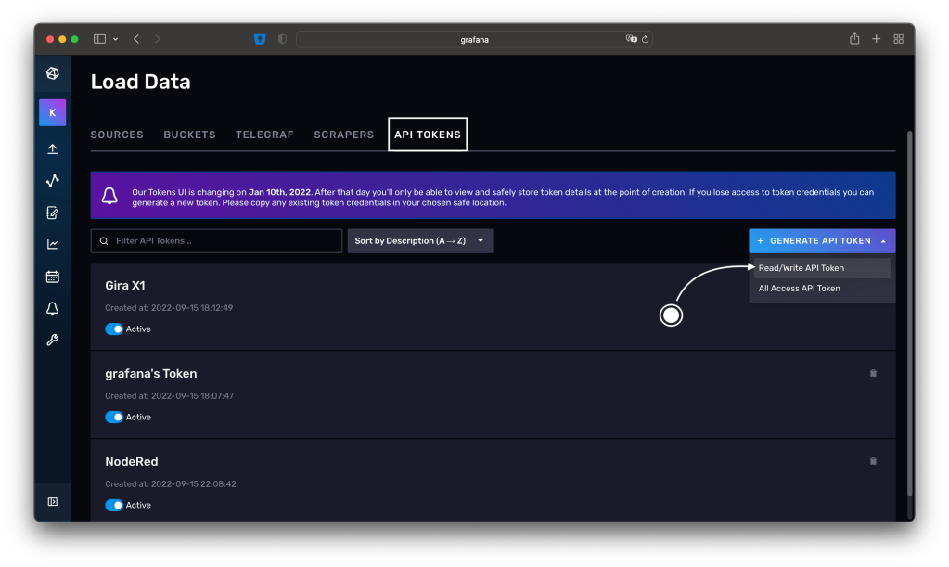Open the Data Explorer from the sidebar
The height and width of the screenshot is (567, 949).
[x=52, y=180]
